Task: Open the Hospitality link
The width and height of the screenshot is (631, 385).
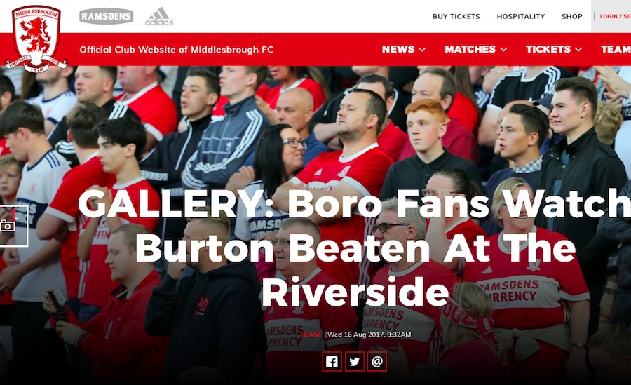Action: click(521, 17)
